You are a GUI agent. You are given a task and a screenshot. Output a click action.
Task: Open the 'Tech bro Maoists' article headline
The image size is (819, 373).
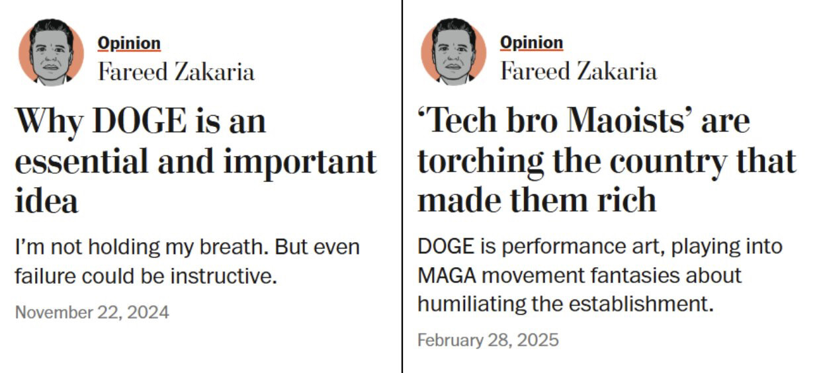click(606, 161)
